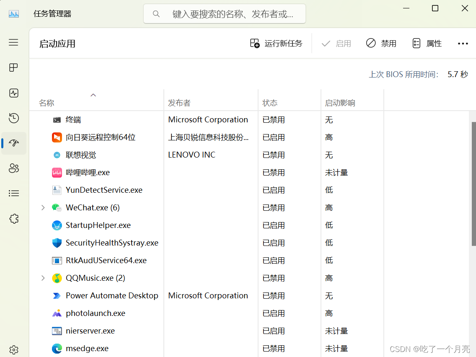Click the 哔哩哔哩.exe pink icon
Screen dimensions: 476x357
click(x=57, y=173)
